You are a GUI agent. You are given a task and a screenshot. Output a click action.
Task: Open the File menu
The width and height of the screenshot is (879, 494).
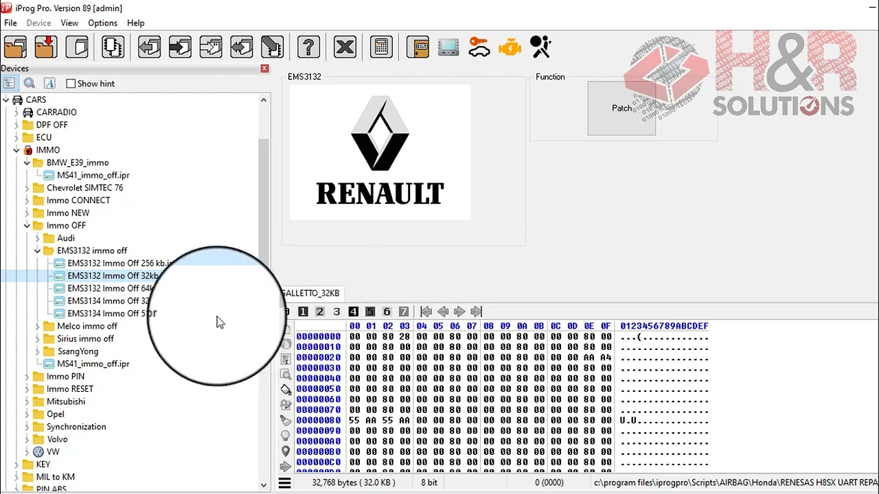[10, 23]
